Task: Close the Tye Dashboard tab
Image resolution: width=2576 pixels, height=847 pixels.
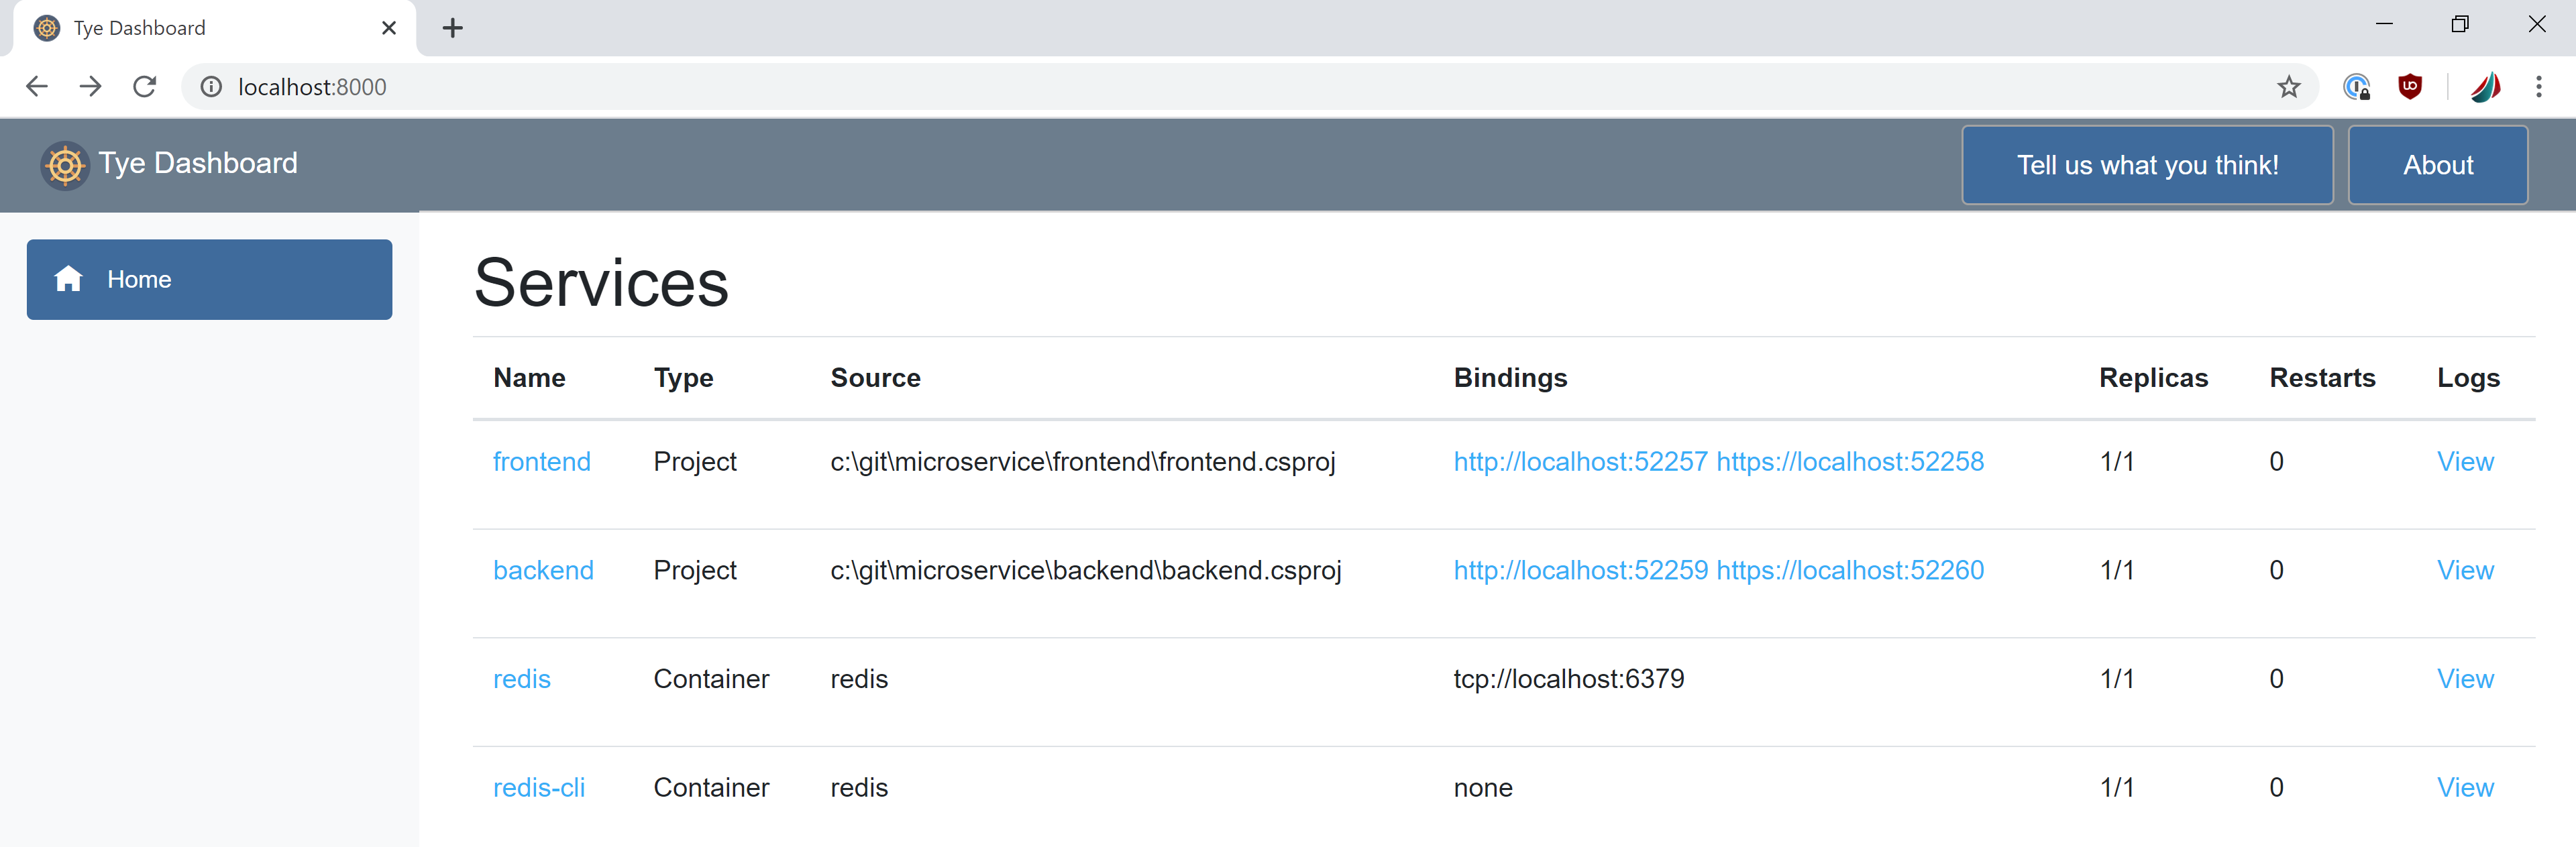Action: [389, 28]
